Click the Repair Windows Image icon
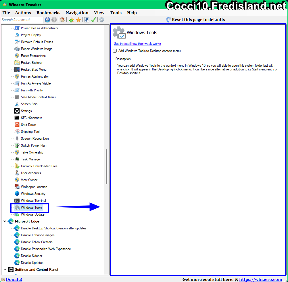The image size is (288, 282). 17,49
